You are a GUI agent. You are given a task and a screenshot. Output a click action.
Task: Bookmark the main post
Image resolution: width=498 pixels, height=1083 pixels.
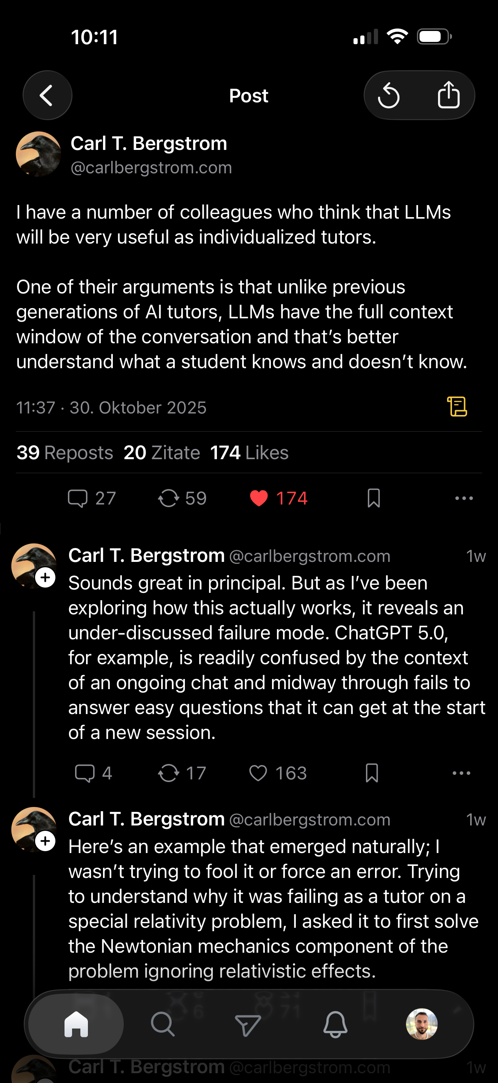[373, 498]
